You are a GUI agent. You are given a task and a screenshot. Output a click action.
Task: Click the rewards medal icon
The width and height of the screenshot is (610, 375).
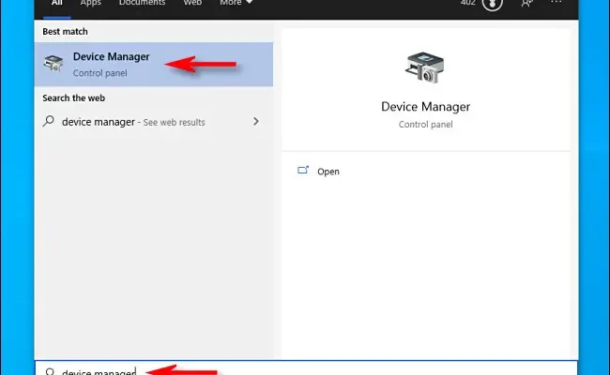pyautogui.click(x=492, y=4)
